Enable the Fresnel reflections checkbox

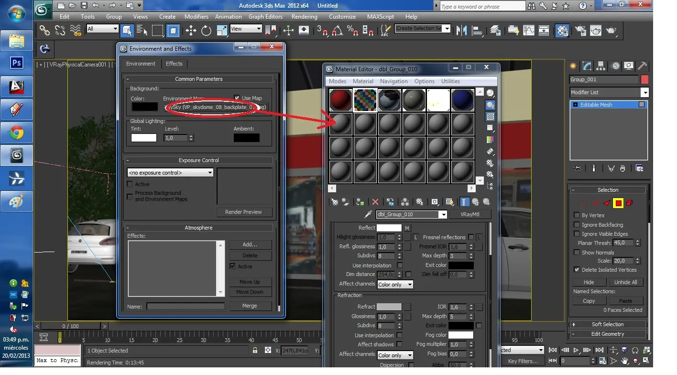(471, 237)
